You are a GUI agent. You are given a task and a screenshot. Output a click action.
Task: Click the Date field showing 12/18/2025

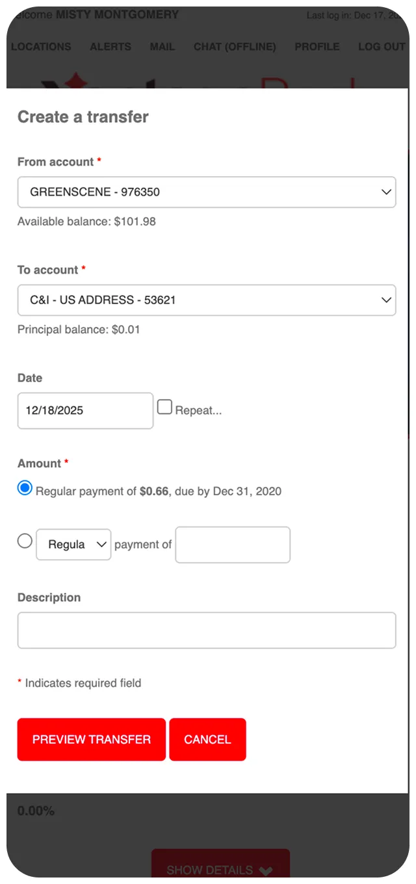pyautogui.click(x=85, y=411)
